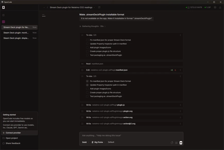Click the icon beside Write action.svg

tap(83, 117)
